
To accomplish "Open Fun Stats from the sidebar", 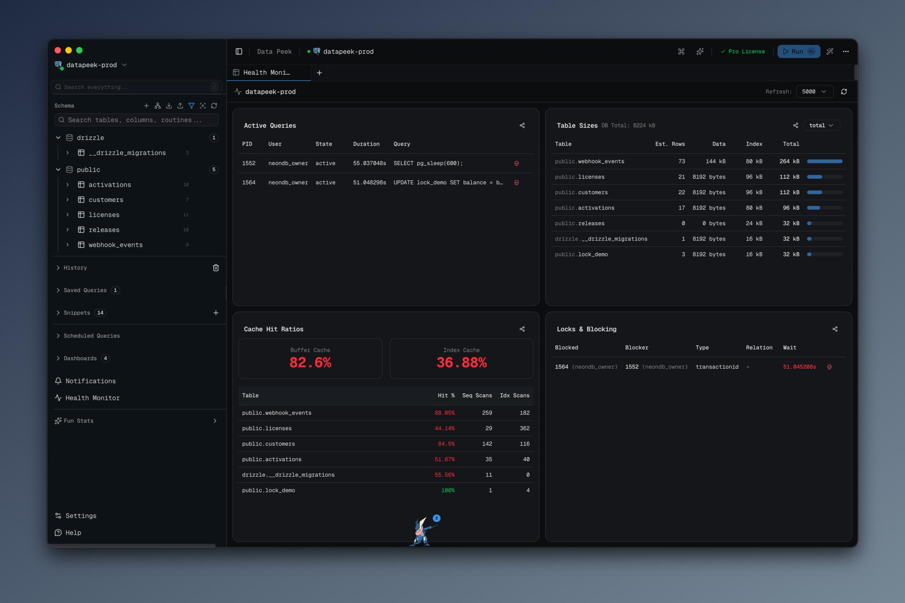I will click(79, 421).
